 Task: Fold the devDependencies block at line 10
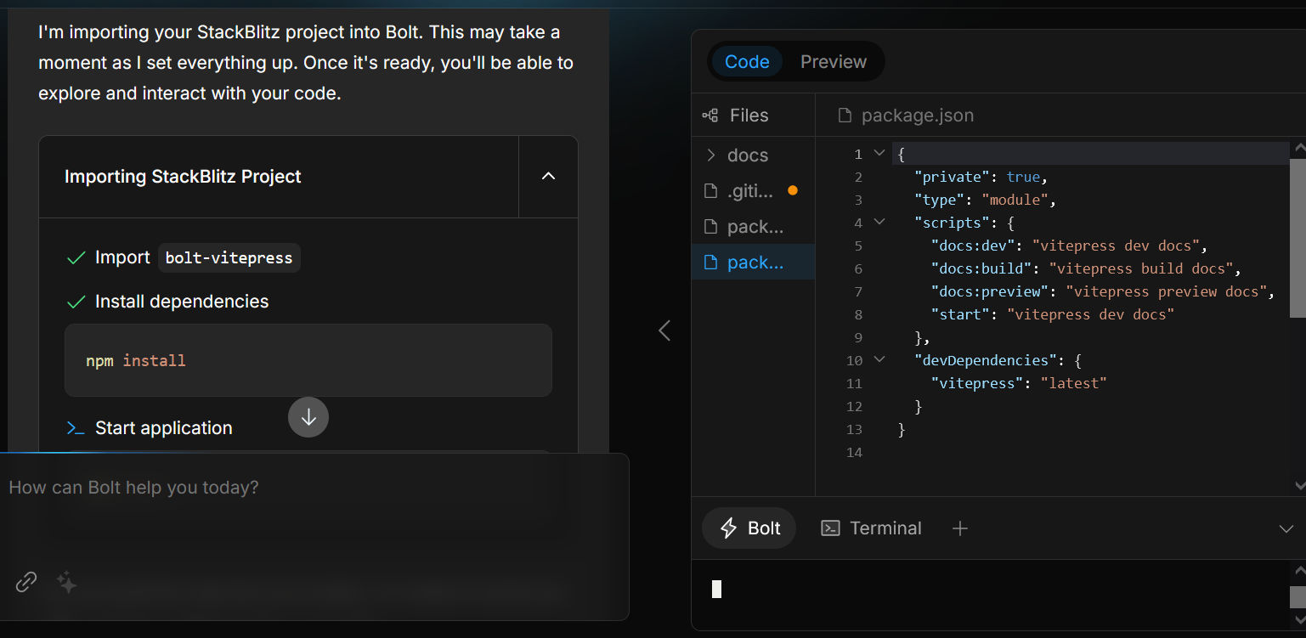[x=879, y=360]
